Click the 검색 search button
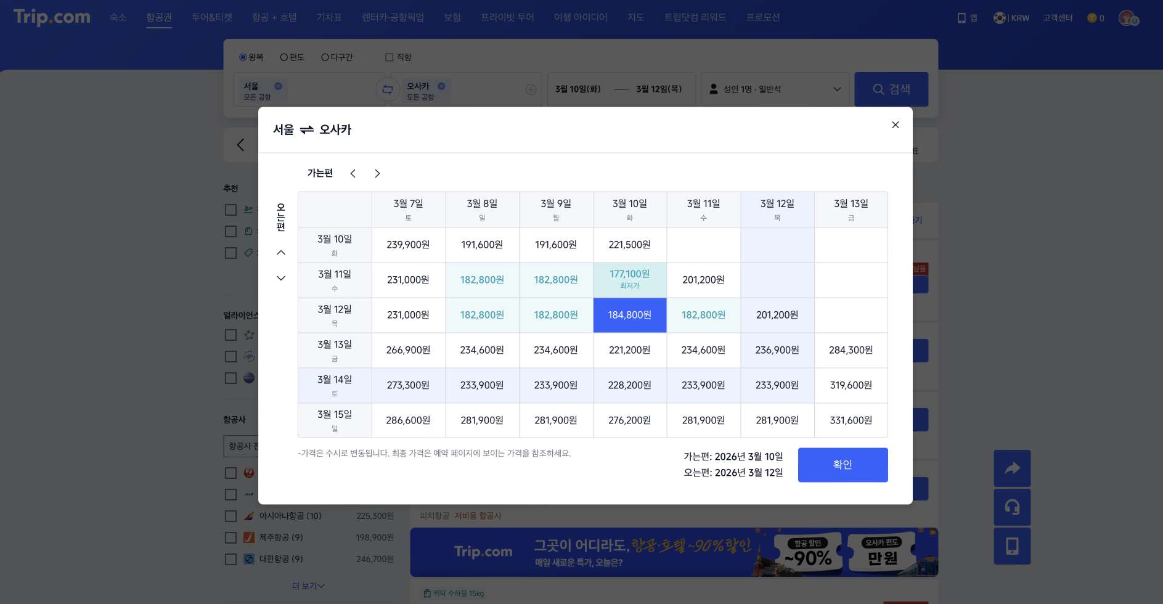The width and height of the screenshot is (1163, 604). (891, 89)
